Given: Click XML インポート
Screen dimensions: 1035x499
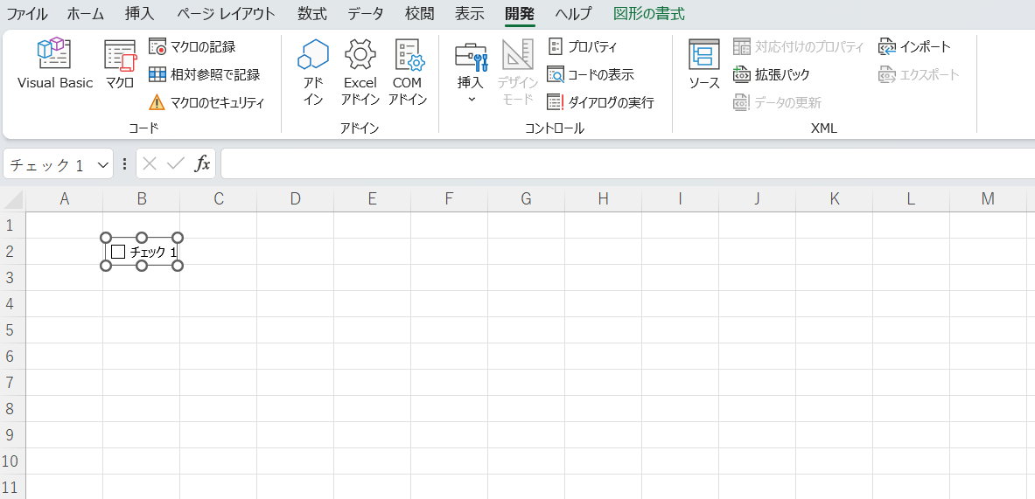Looking at the screenshot, I should point(914,47).
